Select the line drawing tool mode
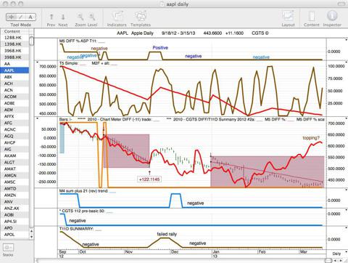The width and height of the screenshot is (348, 263). [x=21, y=17]
